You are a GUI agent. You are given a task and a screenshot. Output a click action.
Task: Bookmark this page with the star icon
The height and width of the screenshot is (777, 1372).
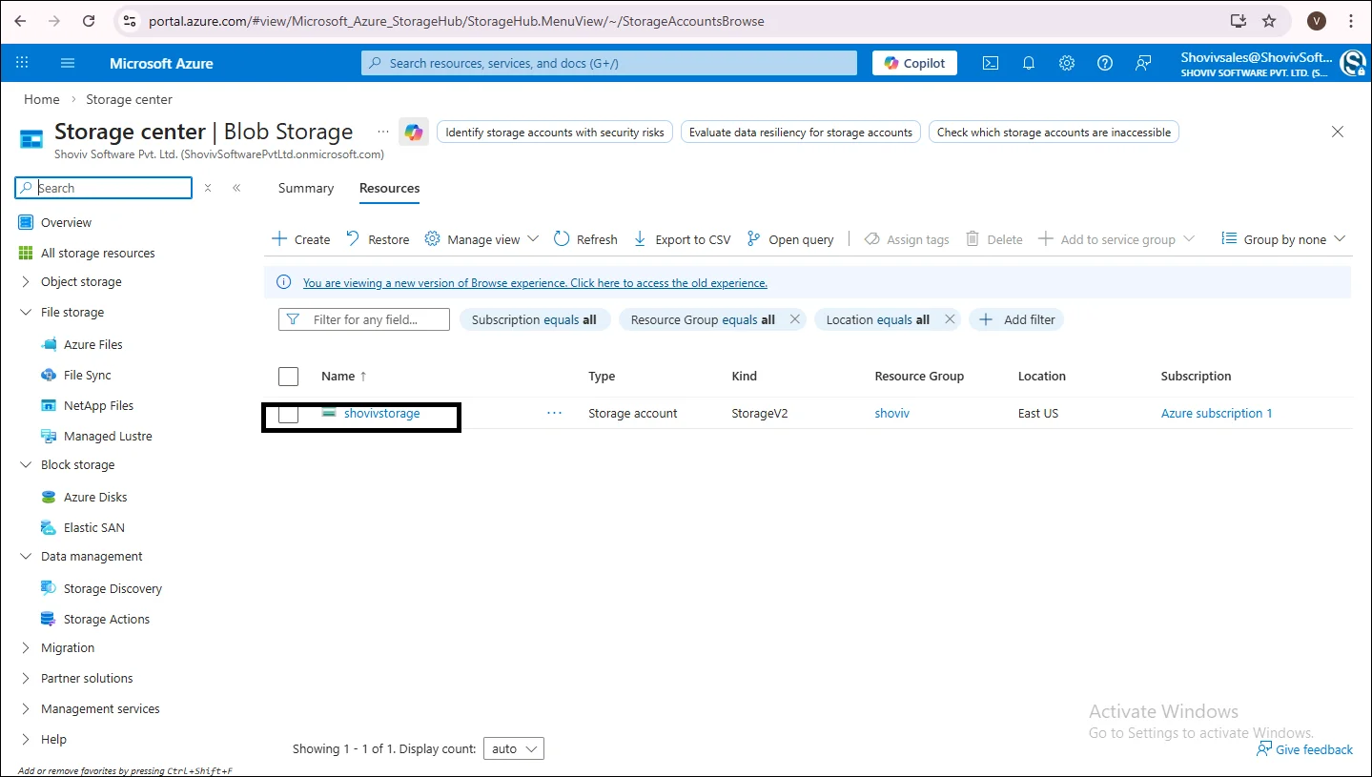[1269, 21]
